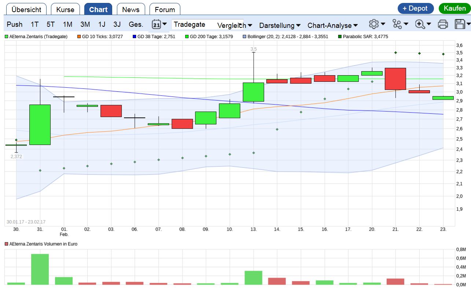Screen dimensions: 471x289
Task: Select the 5T timeframe
Action: tap(51, 25)
